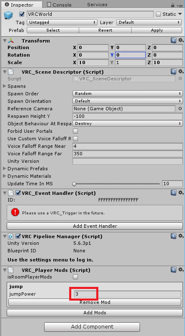This screenshot has height=336, width=185.
Task: Open VRC_Player Mods help reference icon
Action: point(173,270)
